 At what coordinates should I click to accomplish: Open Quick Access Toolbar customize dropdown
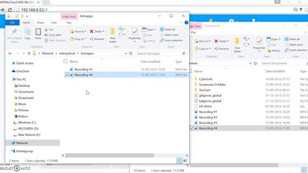(27, 16)
